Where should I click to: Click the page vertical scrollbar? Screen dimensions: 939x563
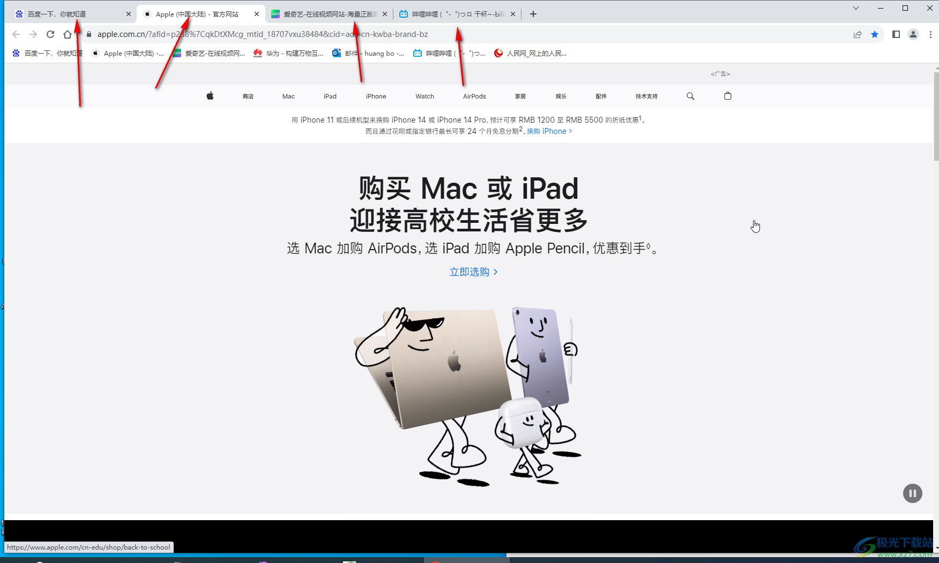coord(936,117)
